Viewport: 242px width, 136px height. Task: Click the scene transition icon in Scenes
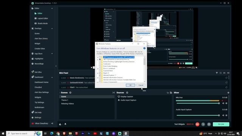coord(113,93)
